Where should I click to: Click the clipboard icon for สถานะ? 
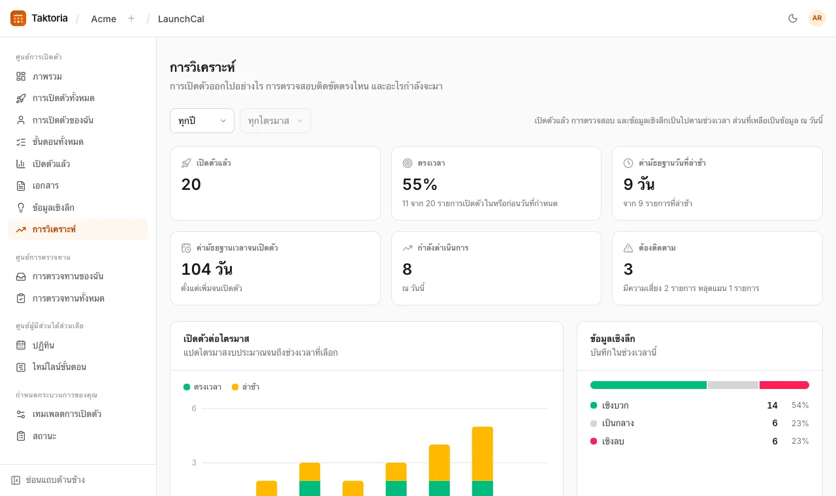coord(21,436)
